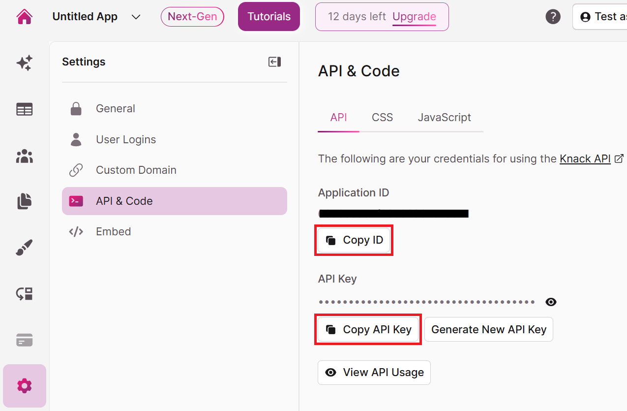The image size is (627, 411).
Task: Select User Logins in Settings
Action: (x=126, y=139)
